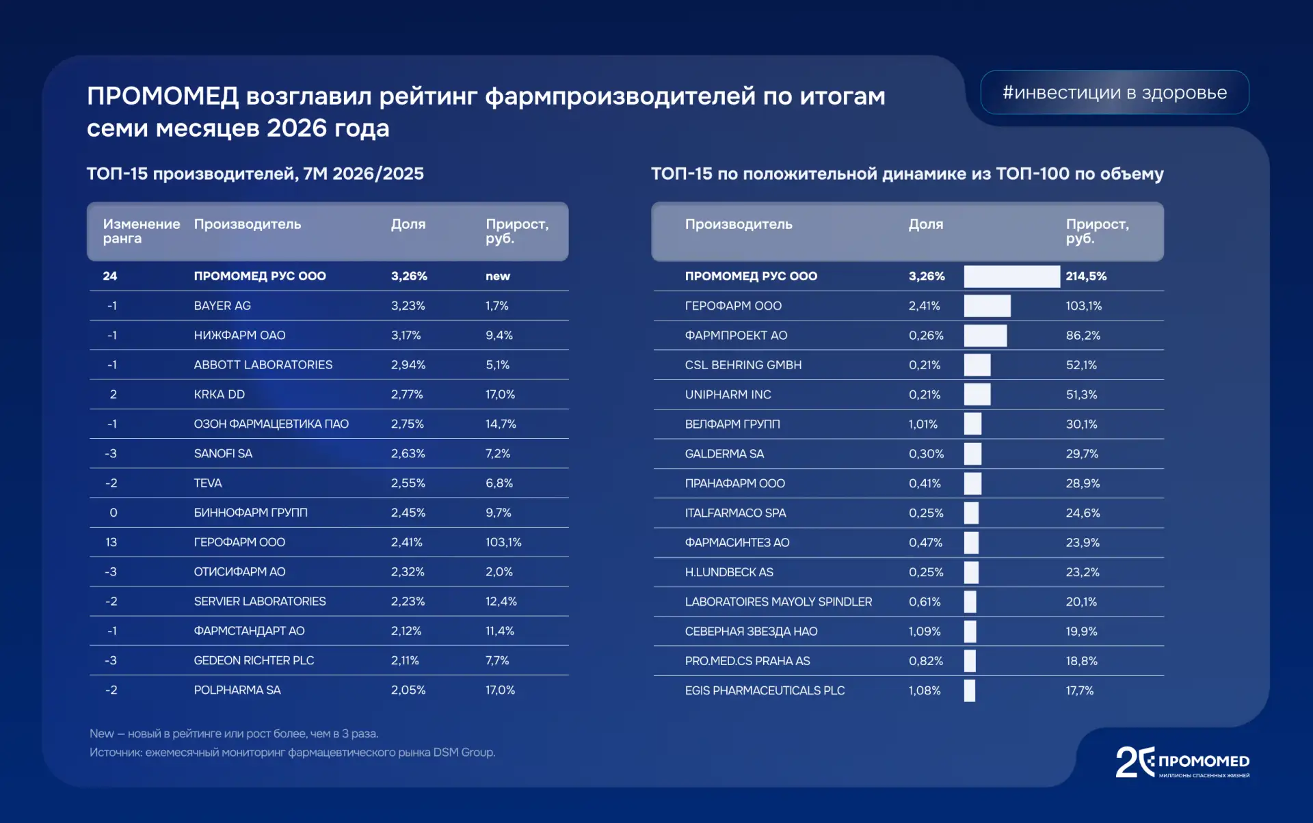The height and width of the screenshot is (823, 1313).
Task: Click the KRKA DD entry
Action: [x=219, y=394]
